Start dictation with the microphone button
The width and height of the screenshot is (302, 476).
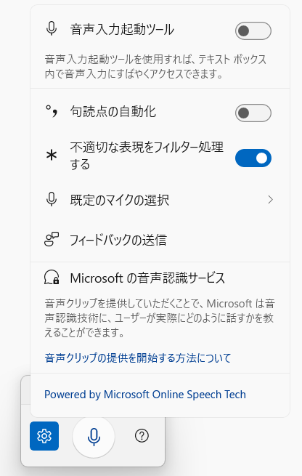point(94,436)
